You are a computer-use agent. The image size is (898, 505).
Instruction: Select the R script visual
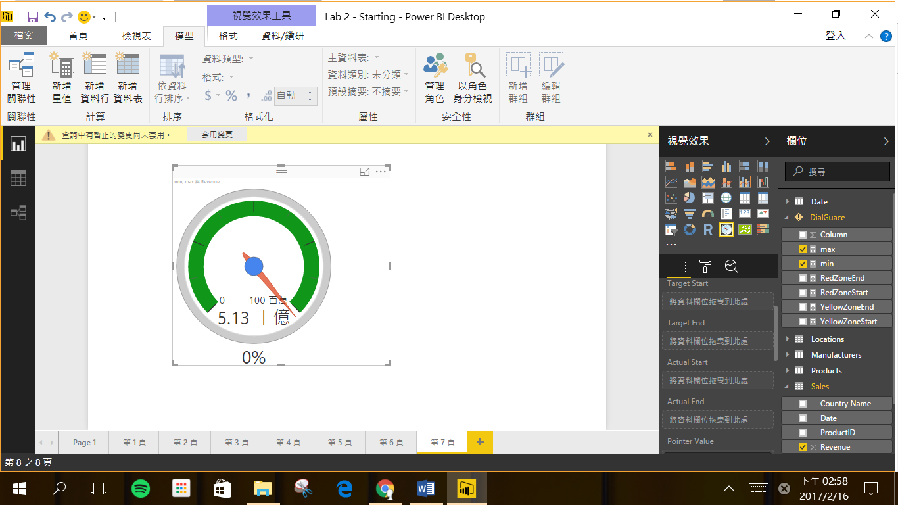tap(708, 229)
